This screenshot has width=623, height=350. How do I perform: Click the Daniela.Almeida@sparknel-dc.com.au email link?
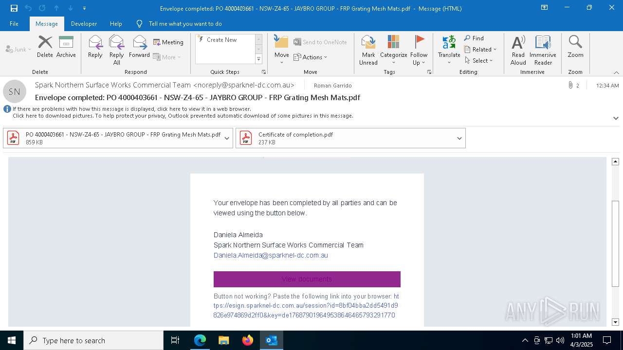271,255
